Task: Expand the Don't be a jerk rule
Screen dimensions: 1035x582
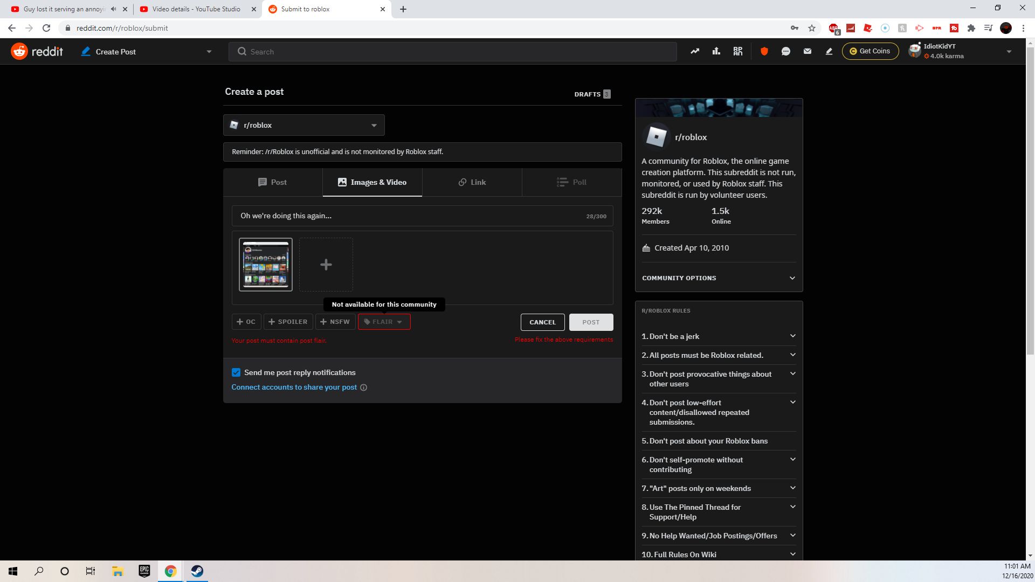Action: 718,336
